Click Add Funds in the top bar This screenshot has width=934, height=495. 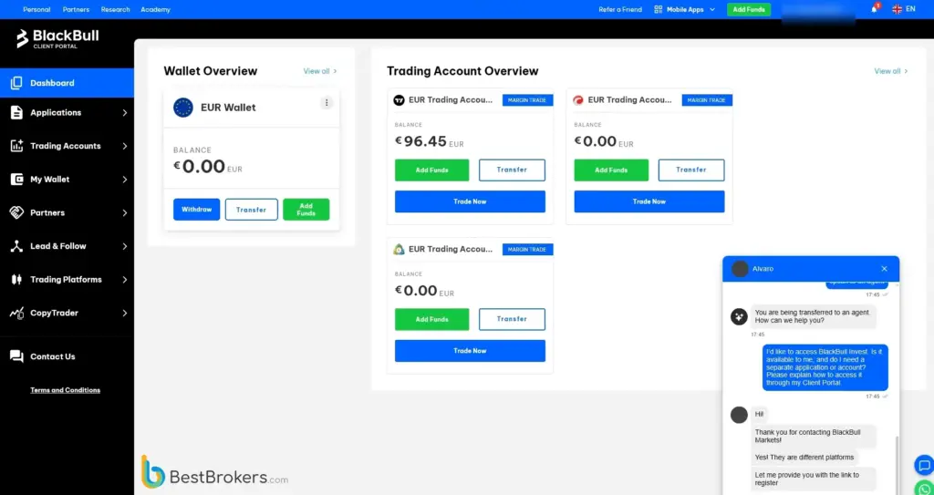[x=749, y=9]
